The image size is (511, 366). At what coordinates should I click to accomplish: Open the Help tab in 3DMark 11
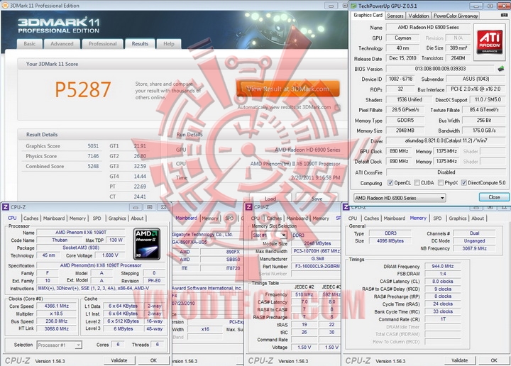pos(169,44)
